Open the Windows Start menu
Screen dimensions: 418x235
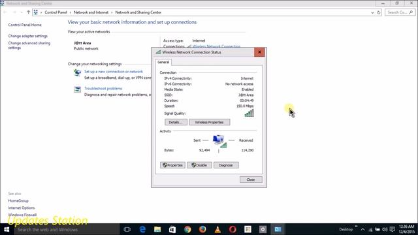[x=7, y=229]
